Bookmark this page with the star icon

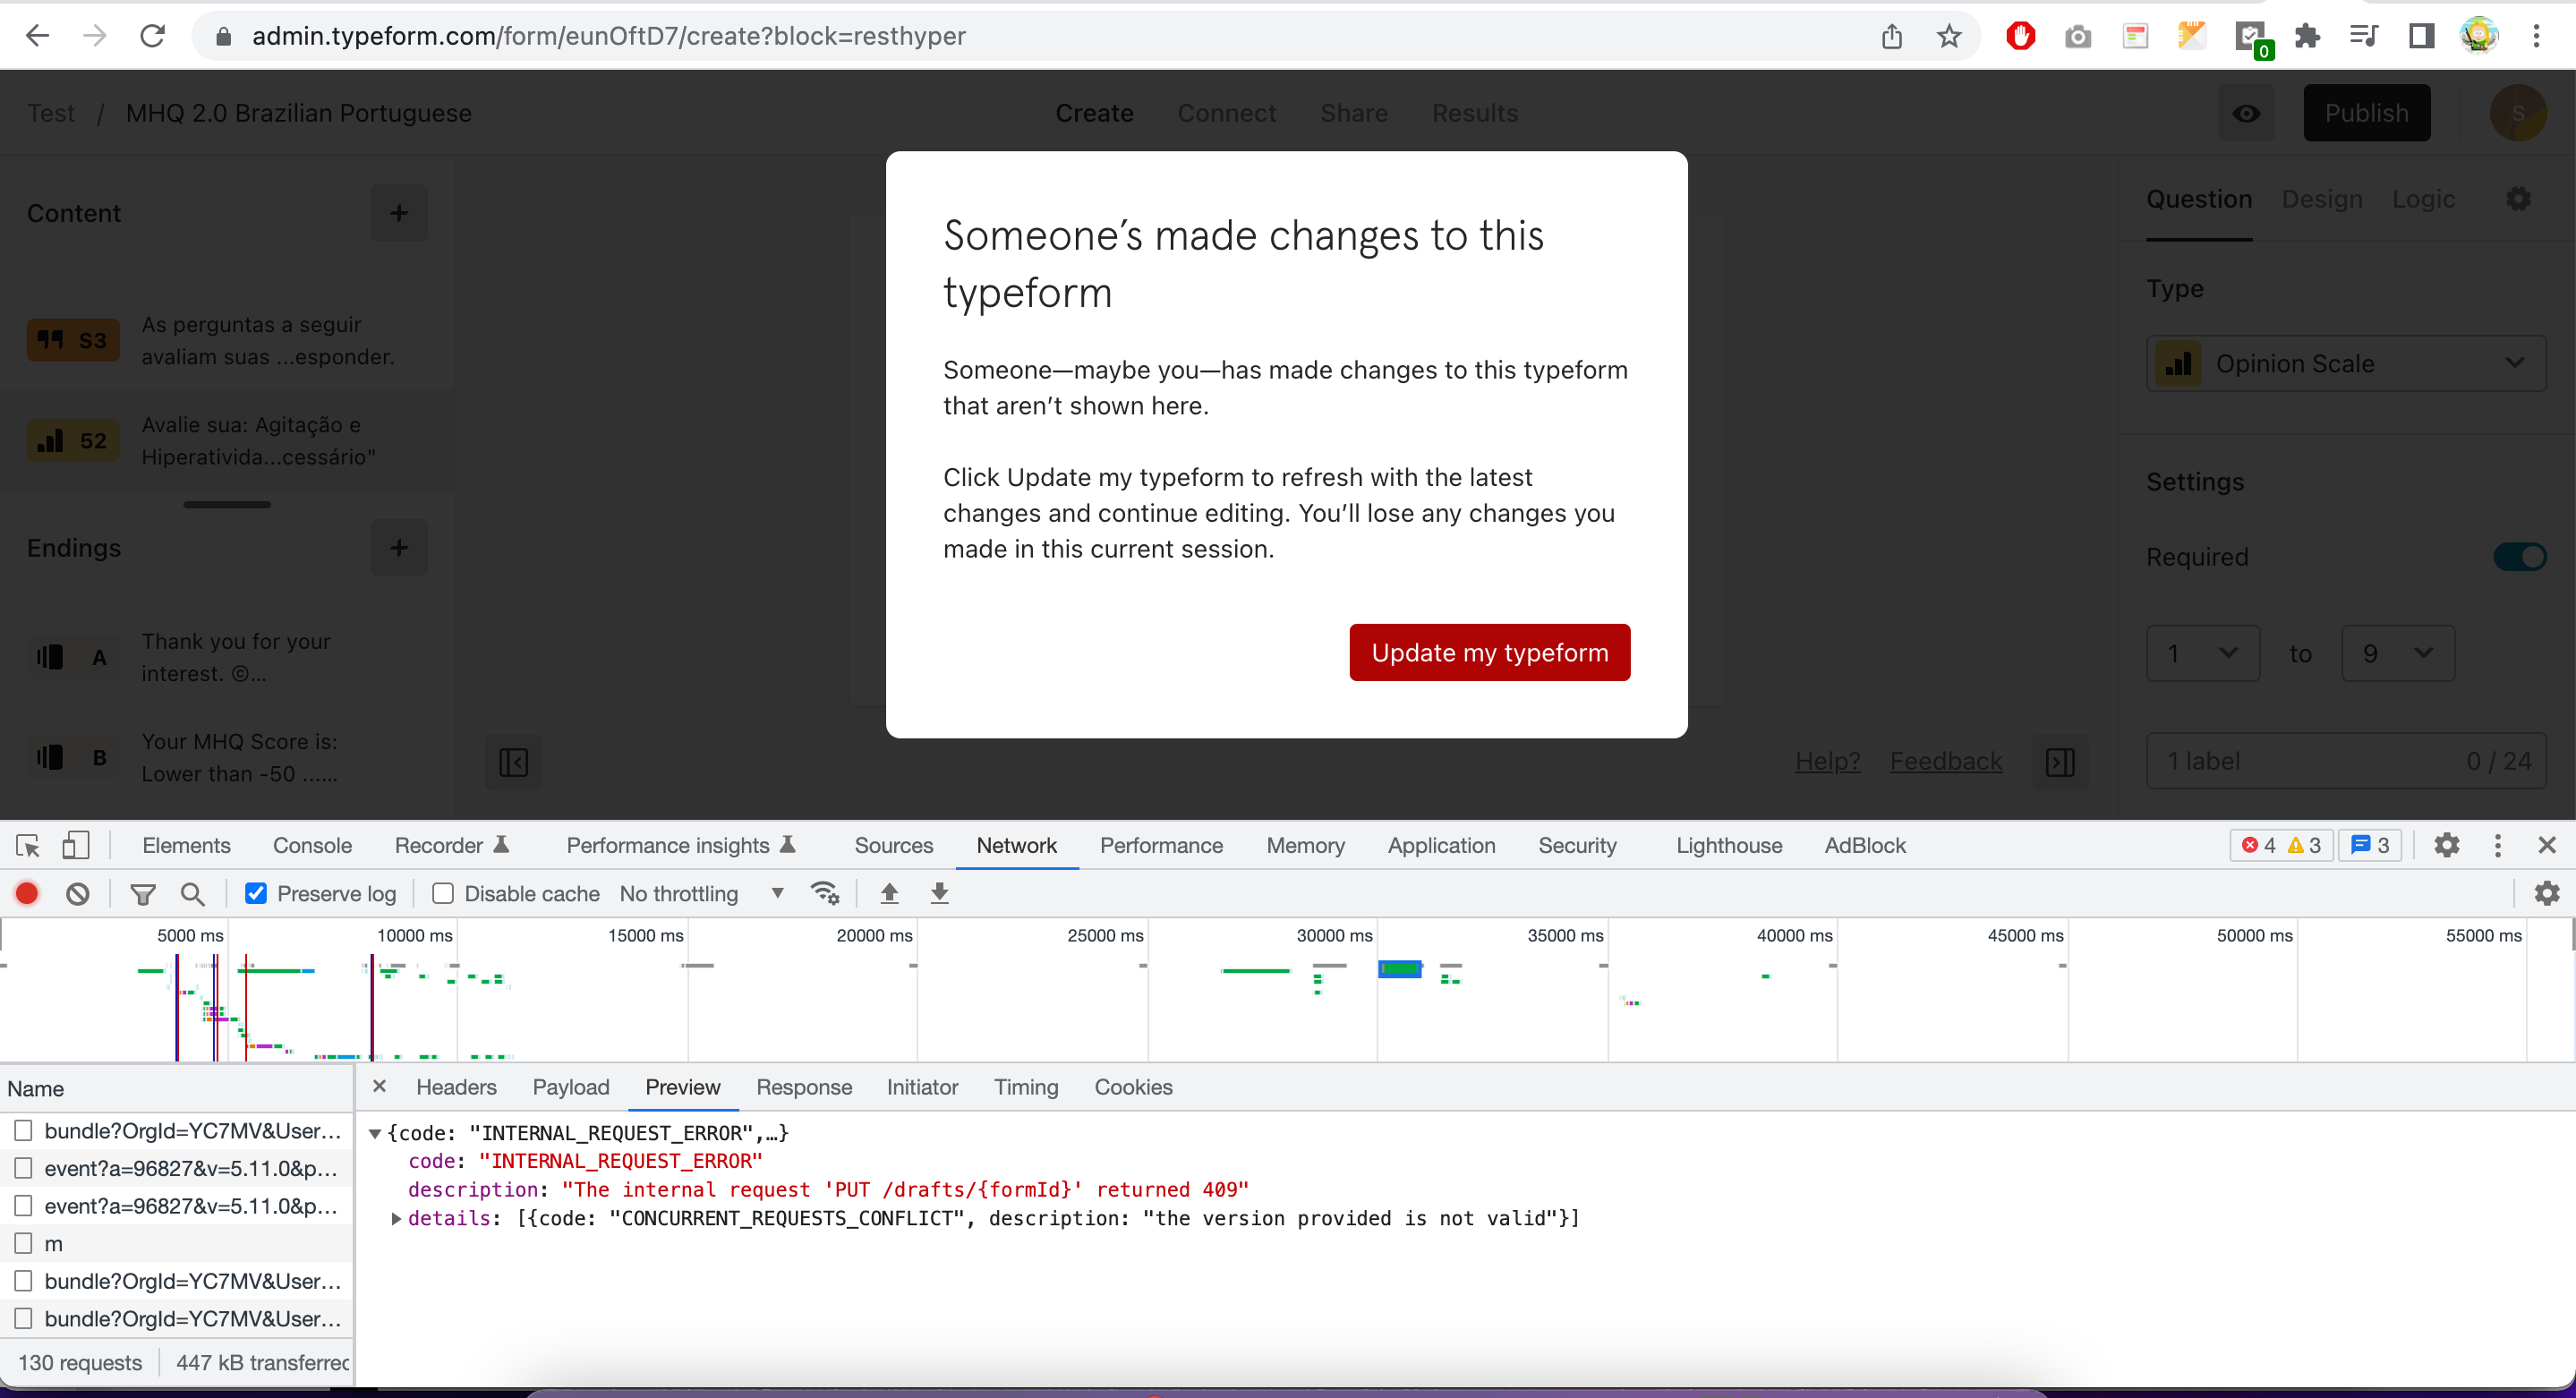tap(1949, 37)
